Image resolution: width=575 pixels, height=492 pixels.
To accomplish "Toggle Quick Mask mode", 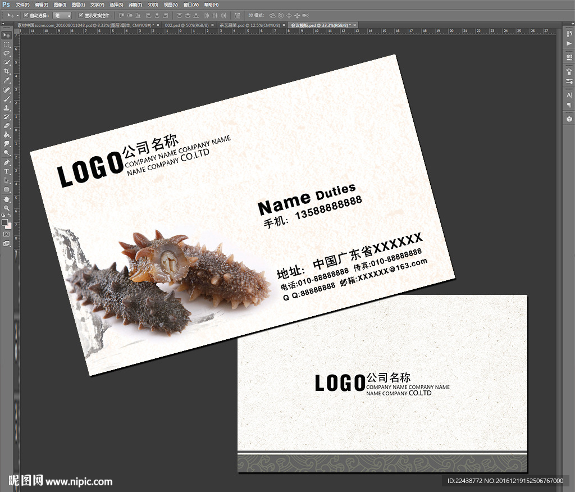I will pos(7,234).
